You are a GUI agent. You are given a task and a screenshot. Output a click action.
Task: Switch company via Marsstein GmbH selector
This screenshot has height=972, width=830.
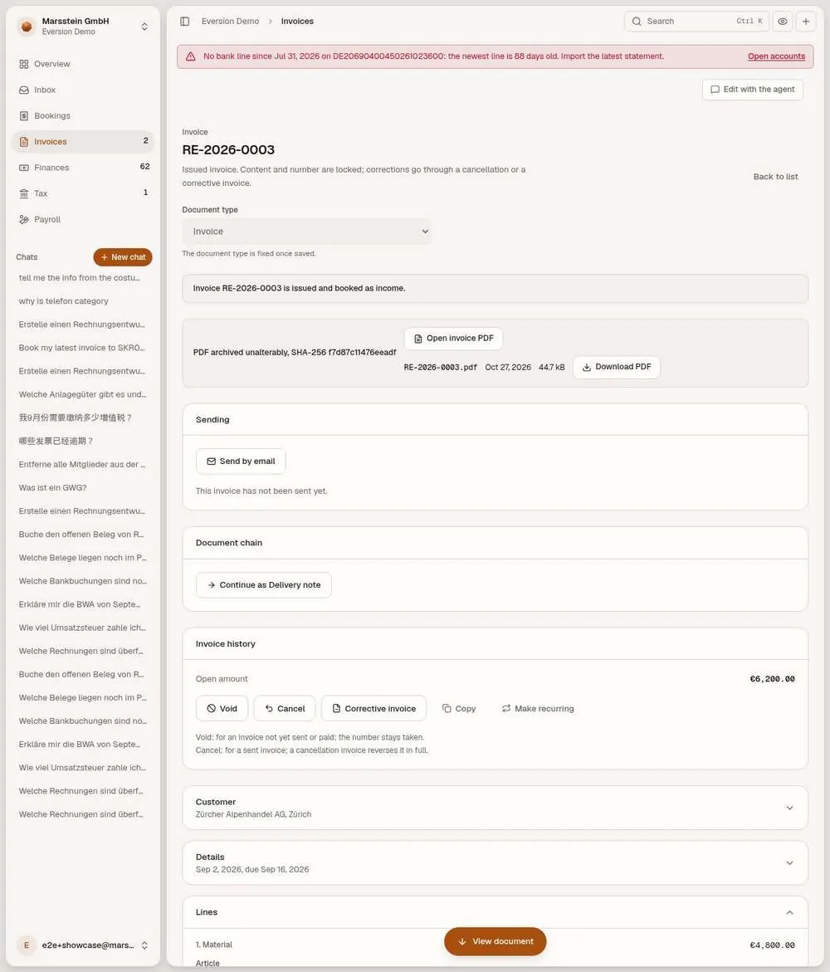click(x=82, y=26)
